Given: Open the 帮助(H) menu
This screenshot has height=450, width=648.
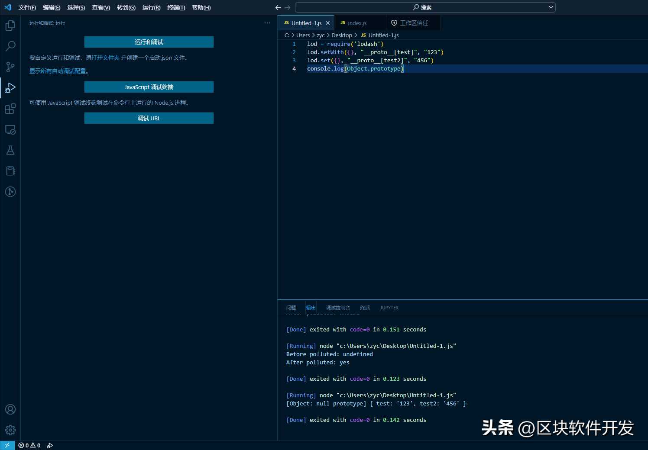Looking at the screenshot, I should click(x=201, y=7).
